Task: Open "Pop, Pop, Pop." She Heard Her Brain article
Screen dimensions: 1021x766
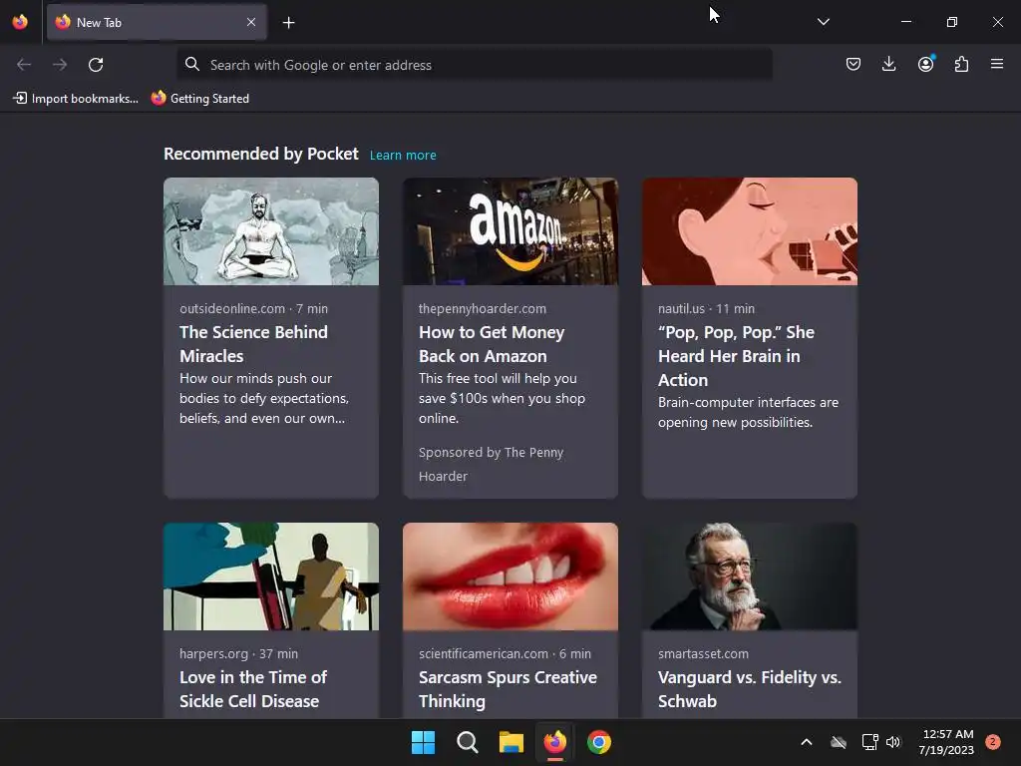Action: click(736, 356)
